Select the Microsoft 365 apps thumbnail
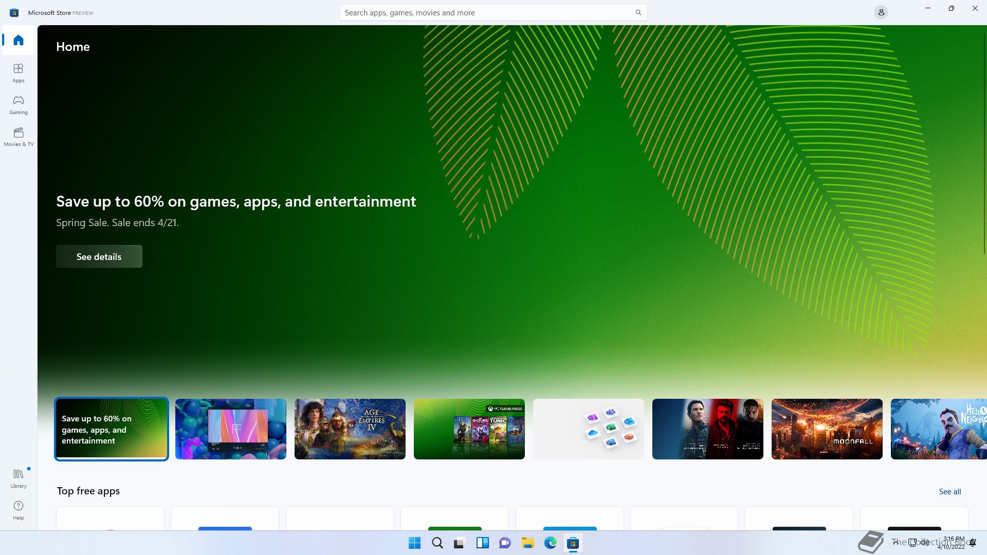The height and width of the screenshot is (555, 987). click(x=589, y=429)
